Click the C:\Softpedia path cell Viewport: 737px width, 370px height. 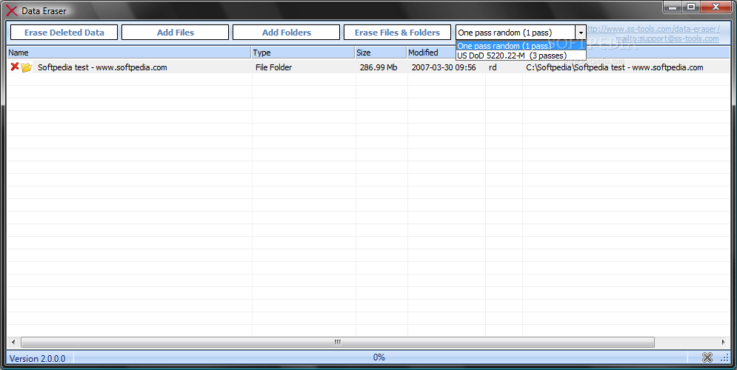615,67
